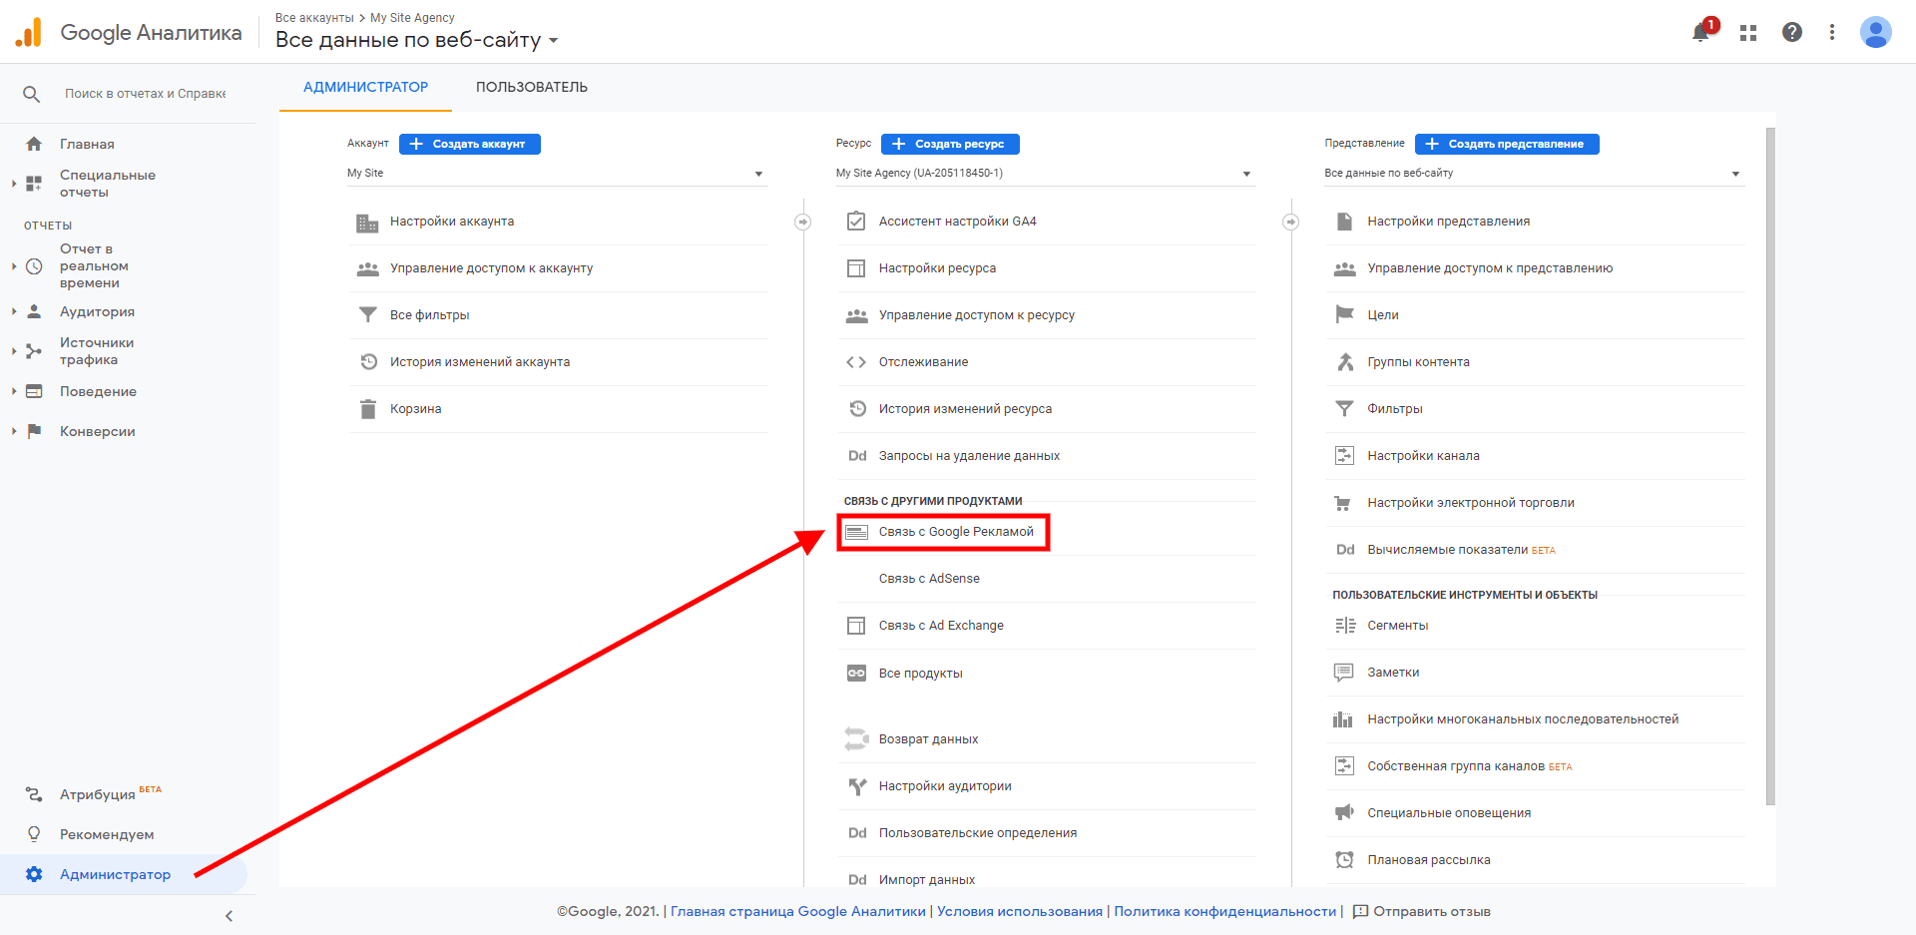Click the segments icon beside Сегменты

[1344, 626]
